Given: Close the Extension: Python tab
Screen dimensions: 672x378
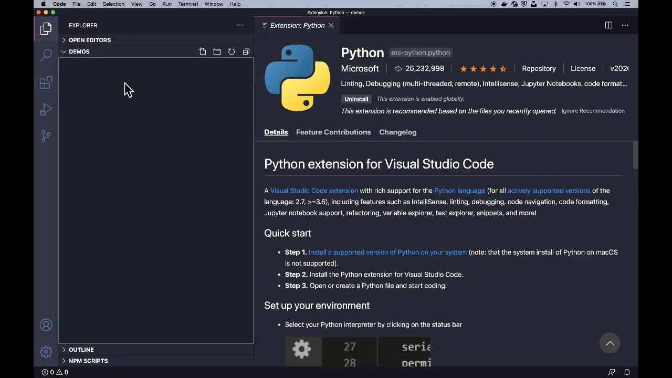Looking at the screenshot, I should [x=331, y=25].
